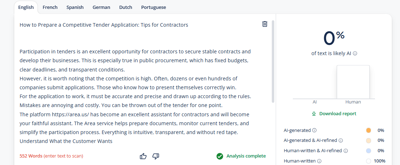Delete text with the trash icon

coord(265,24)
